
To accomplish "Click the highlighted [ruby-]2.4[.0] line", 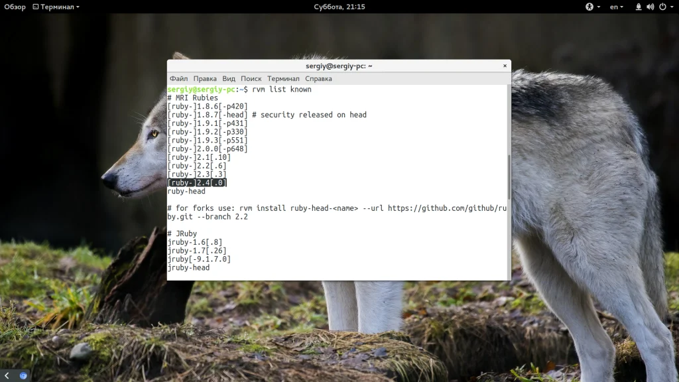I will pyautogui.click(x=197, y=183).
